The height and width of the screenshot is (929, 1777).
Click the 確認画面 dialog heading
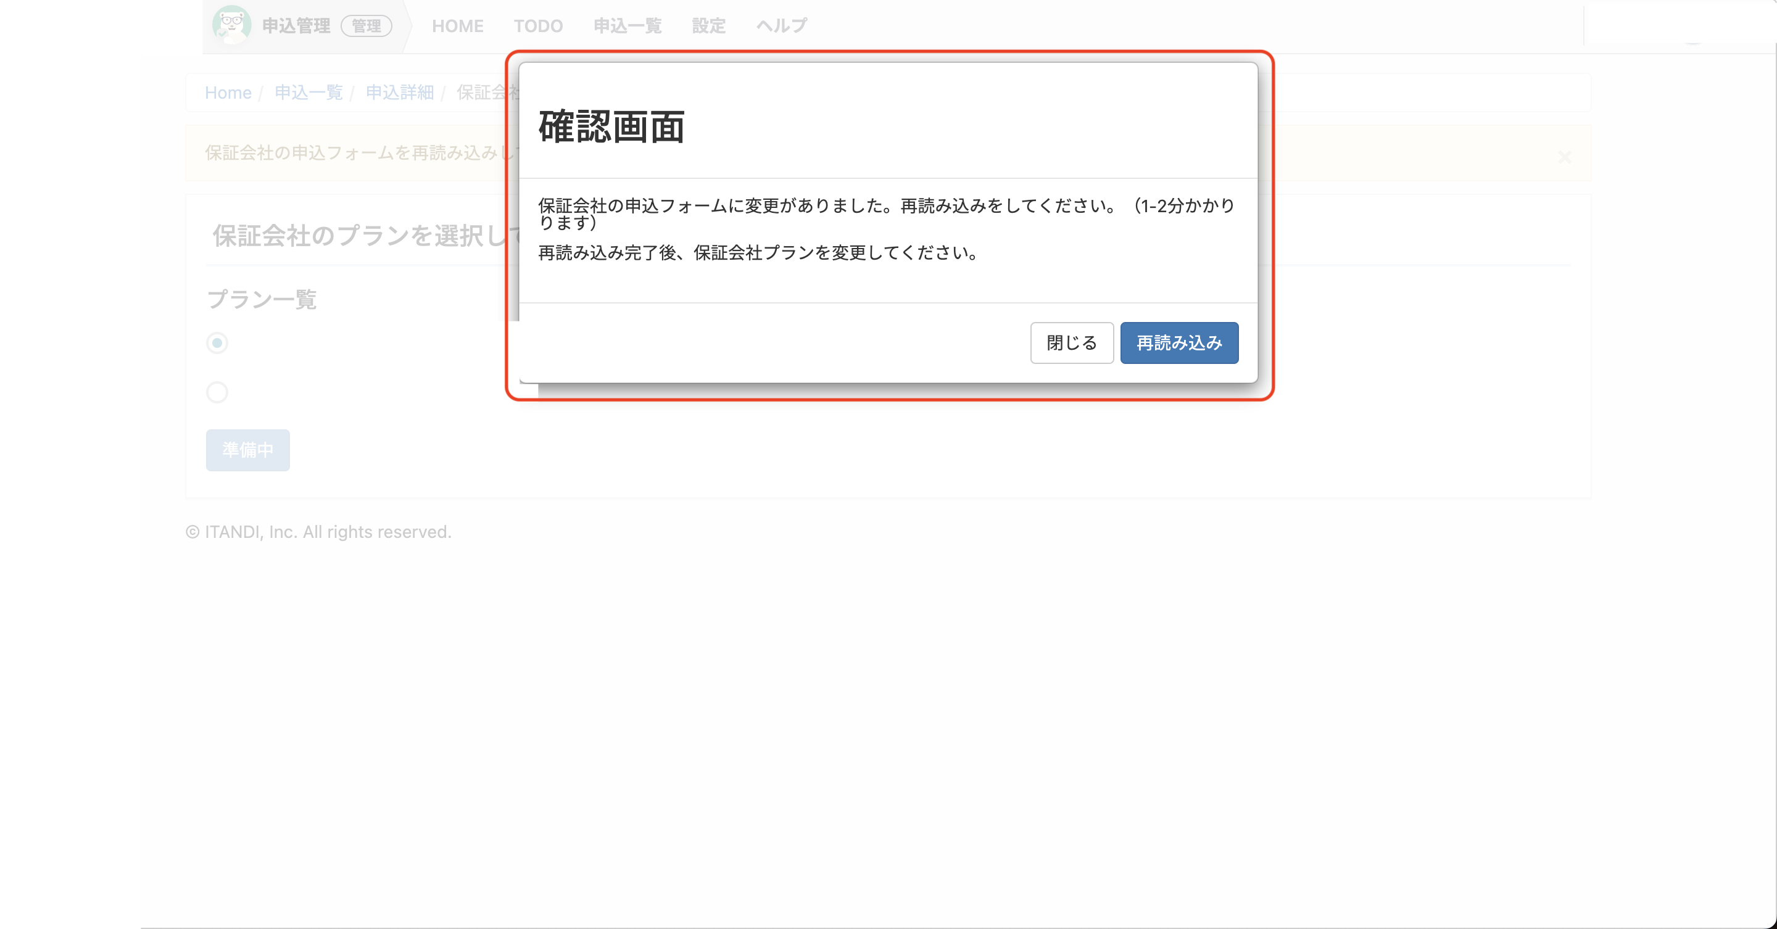coord(611,127)
